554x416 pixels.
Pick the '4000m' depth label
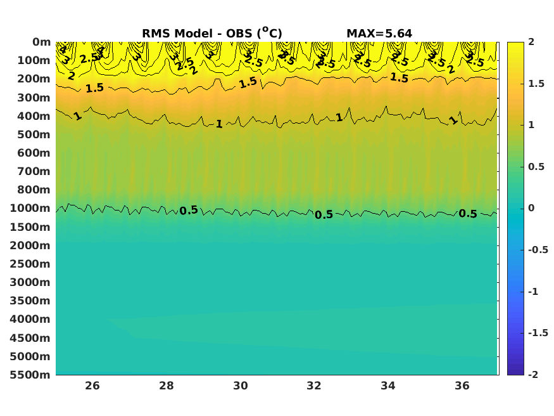click(x=30, y=319)
